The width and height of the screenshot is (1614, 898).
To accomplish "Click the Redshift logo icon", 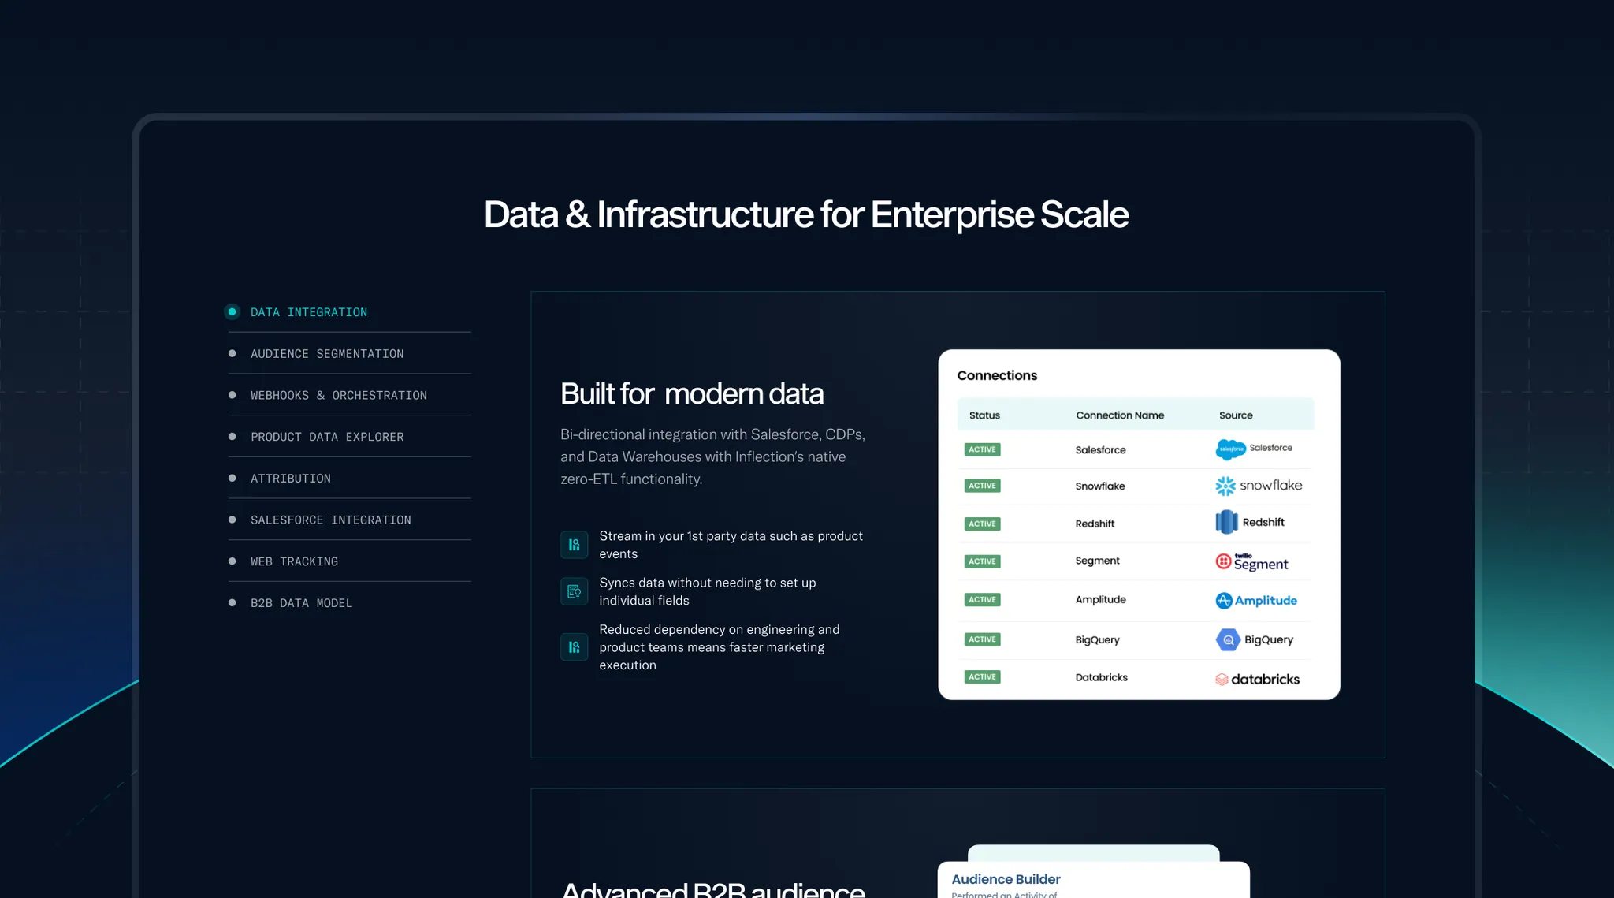I will click(x=1226, y=522).
